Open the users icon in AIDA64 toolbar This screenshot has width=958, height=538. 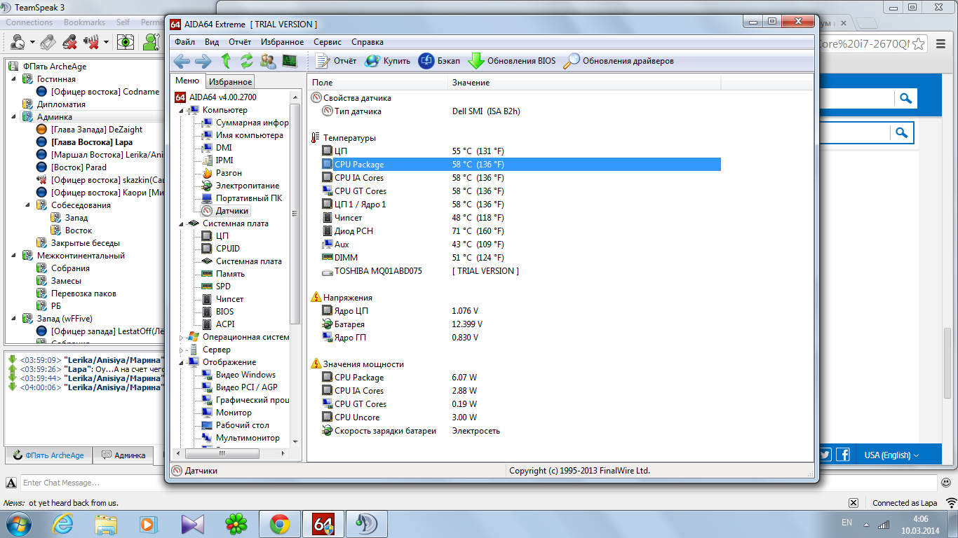(x=268, y=61)
